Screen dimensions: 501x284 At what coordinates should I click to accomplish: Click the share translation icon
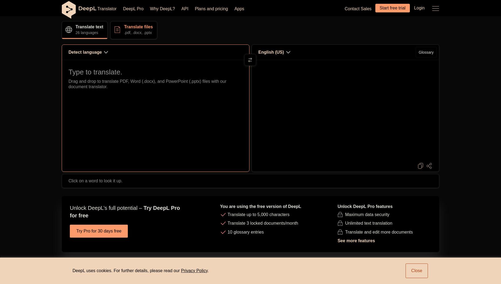429,166
